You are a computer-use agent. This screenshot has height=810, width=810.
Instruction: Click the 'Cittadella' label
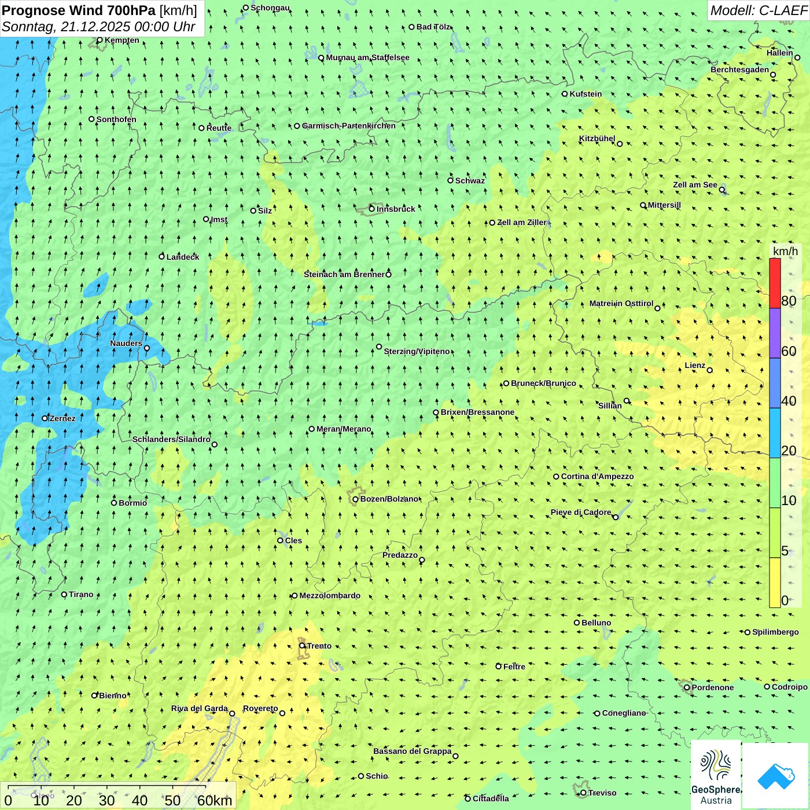[x=491, y=798]
